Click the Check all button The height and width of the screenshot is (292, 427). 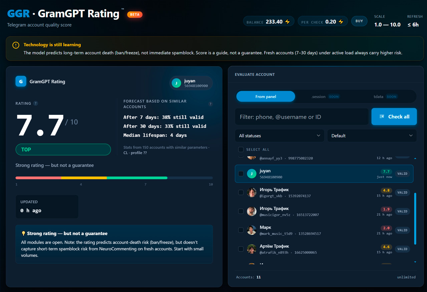[394, 117]
